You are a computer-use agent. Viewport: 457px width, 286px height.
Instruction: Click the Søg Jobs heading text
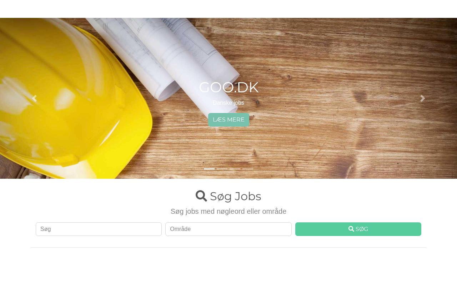[236, 196]
